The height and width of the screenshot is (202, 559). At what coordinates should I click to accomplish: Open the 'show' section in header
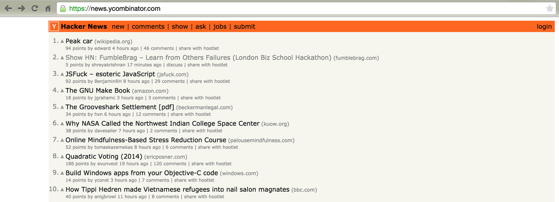point(180,27)
